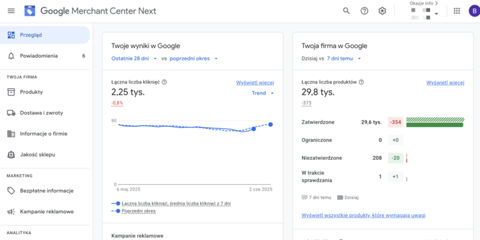Expand the poprzedni okres comparison dropdown
This screenshot has height=240, width=480.
pyautogui.click(x=193, y=59)
